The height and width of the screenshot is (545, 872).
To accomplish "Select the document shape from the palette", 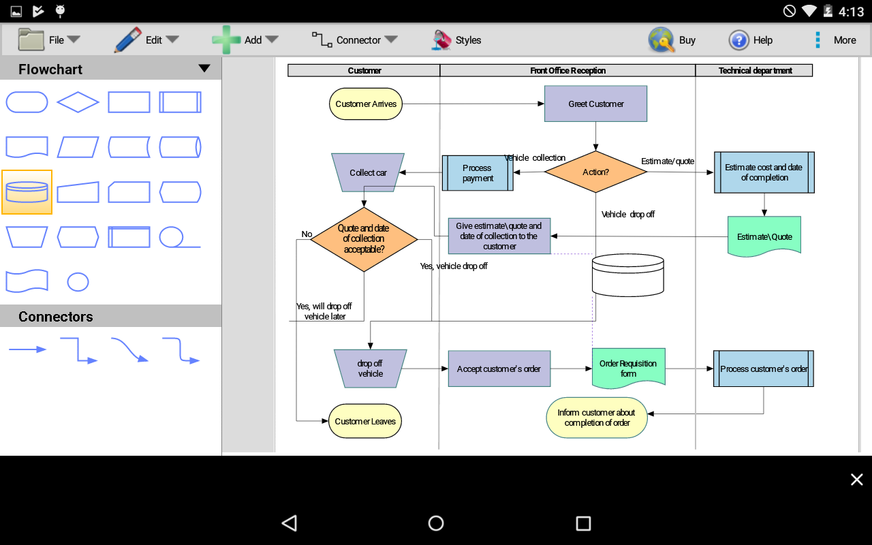I will click(x=27, y=146).
